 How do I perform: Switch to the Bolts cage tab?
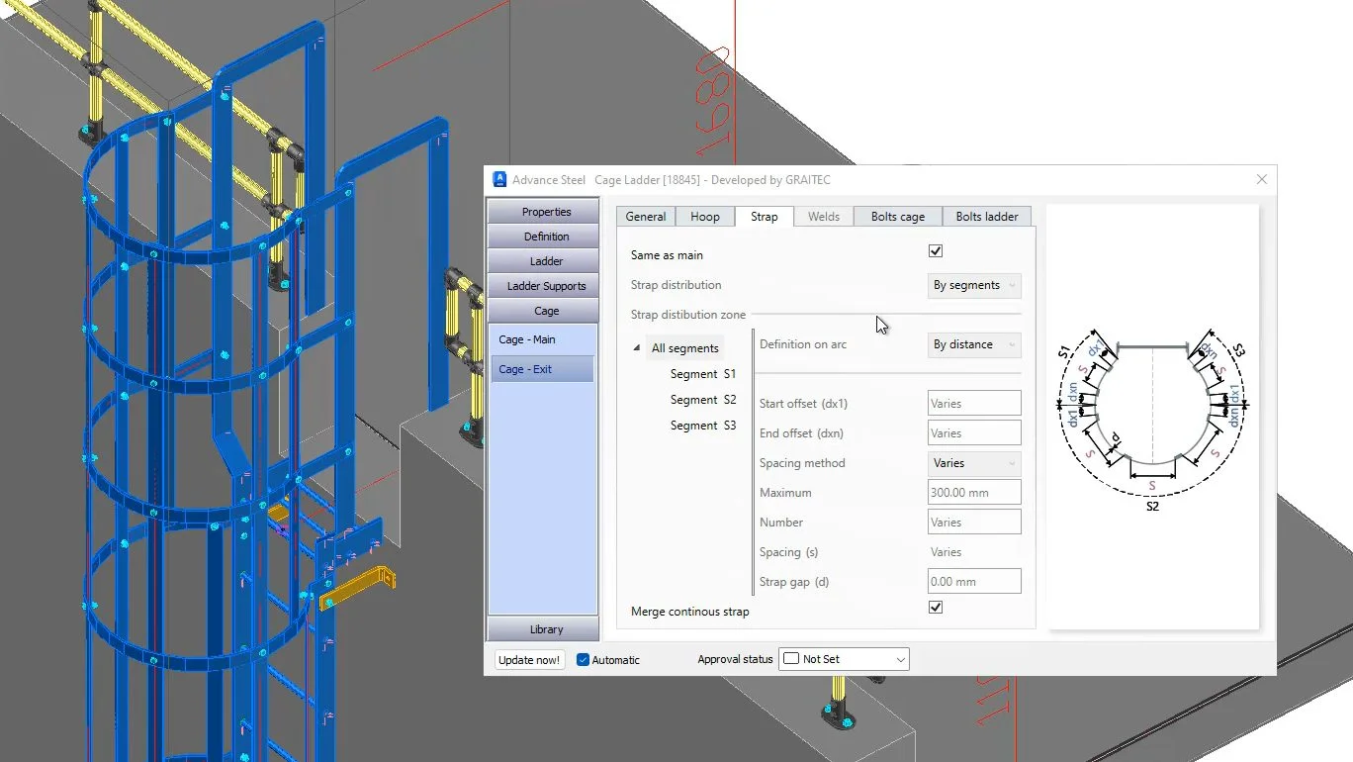[x=897, y=217]
